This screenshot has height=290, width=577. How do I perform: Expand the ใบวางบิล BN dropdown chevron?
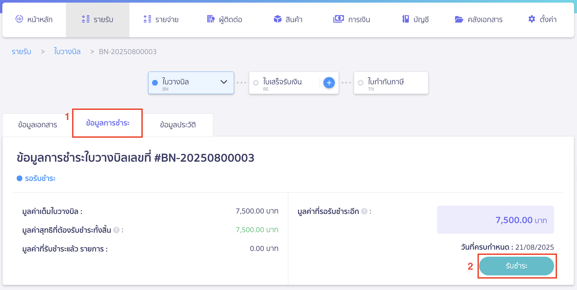click(x=224, y=82)
